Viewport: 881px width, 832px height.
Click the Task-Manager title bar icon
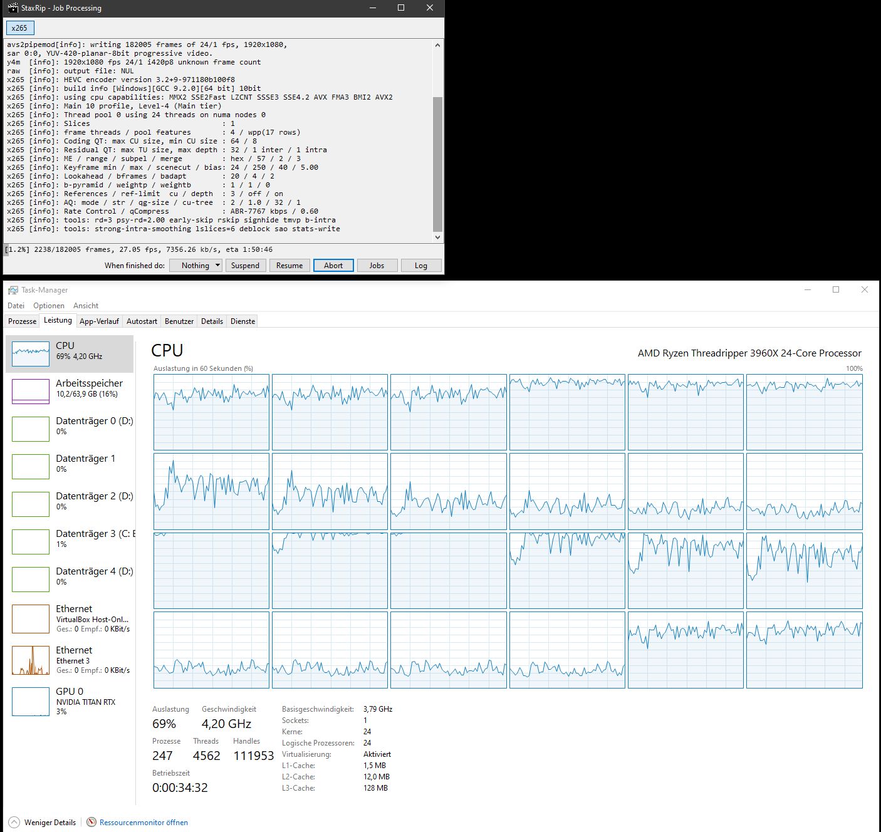(x=13, y=290)
